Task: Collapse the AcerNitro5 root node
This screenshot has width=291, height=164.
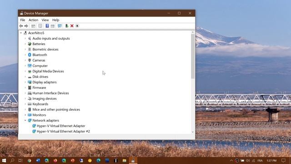Action: (21, 33)
